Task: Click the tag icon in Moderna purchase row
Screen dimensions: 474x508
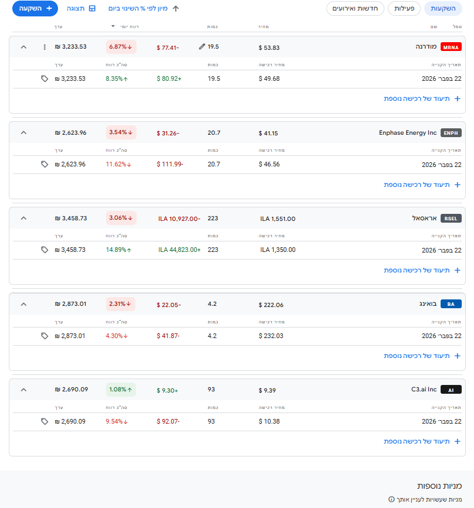Action: pos(45,79)
